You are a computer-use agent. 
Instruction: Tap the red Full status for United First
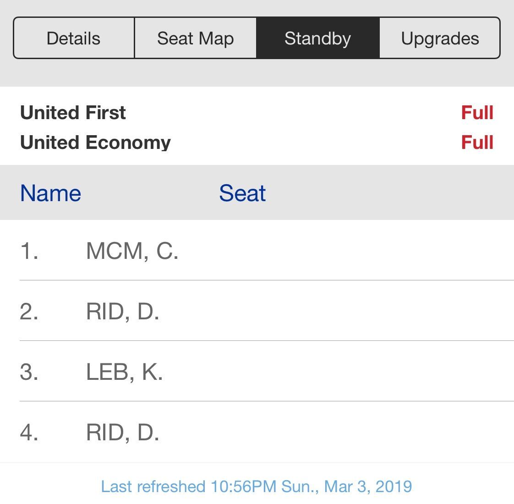point(477,112)
